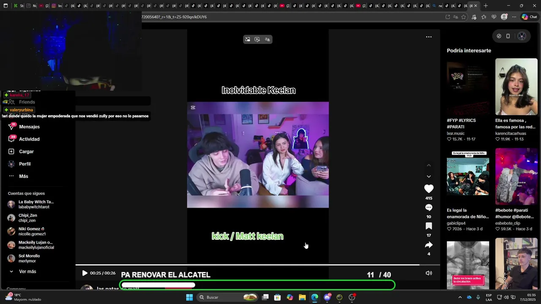This screenshot has width=541, height=304.
Task: Open the weather widget showing 18°C
Action: pos(23,297)
